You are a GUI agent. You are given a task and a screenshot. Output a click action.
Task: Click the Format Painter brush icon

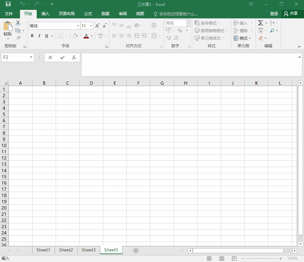18,38
